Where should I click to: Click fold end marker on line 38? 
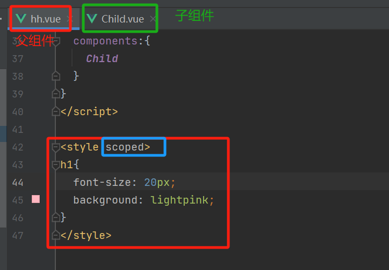point(56,76)
